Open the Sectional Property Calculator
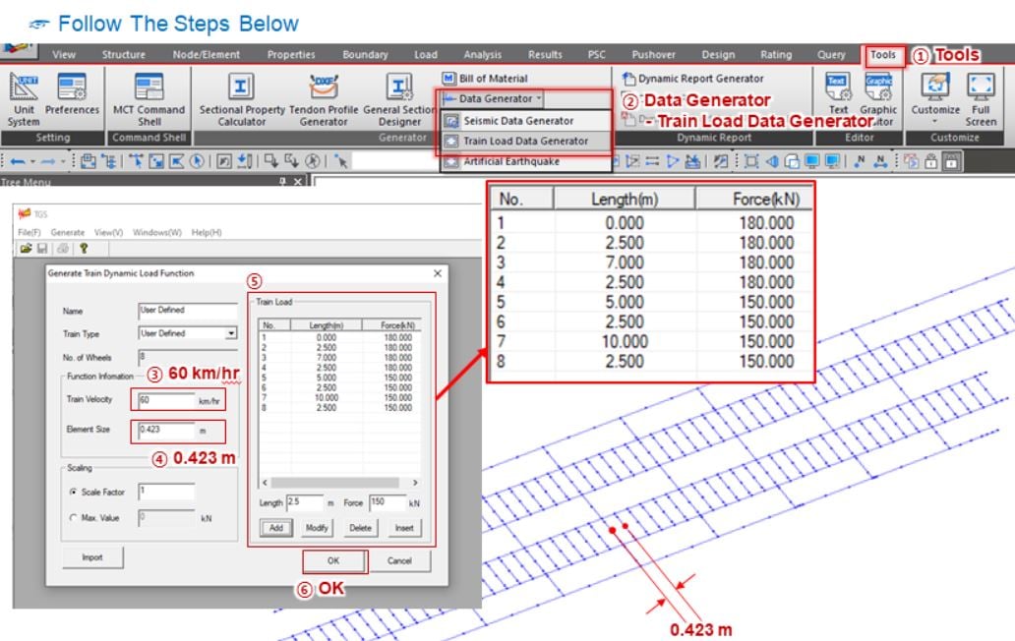Screen dimensions: 1015x641 click(241, 99)
